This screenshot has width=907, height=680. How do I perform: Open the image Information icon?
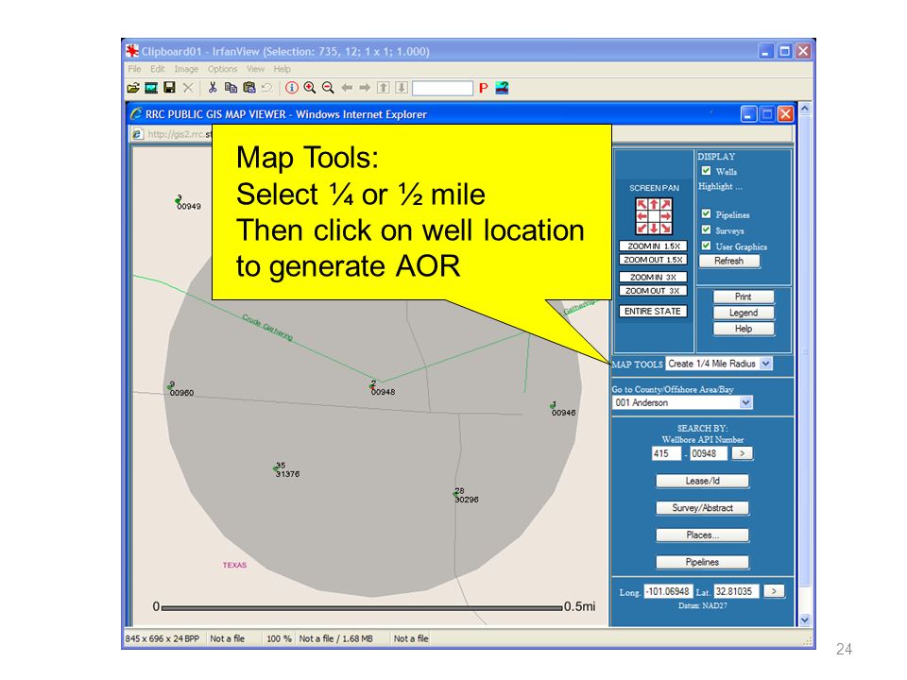292,88
